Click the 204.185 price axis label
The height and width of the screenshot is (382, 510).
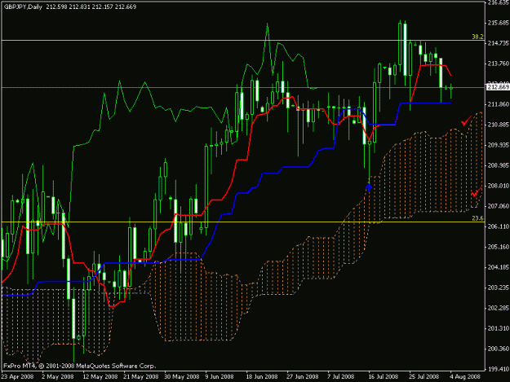coord(499,267)
